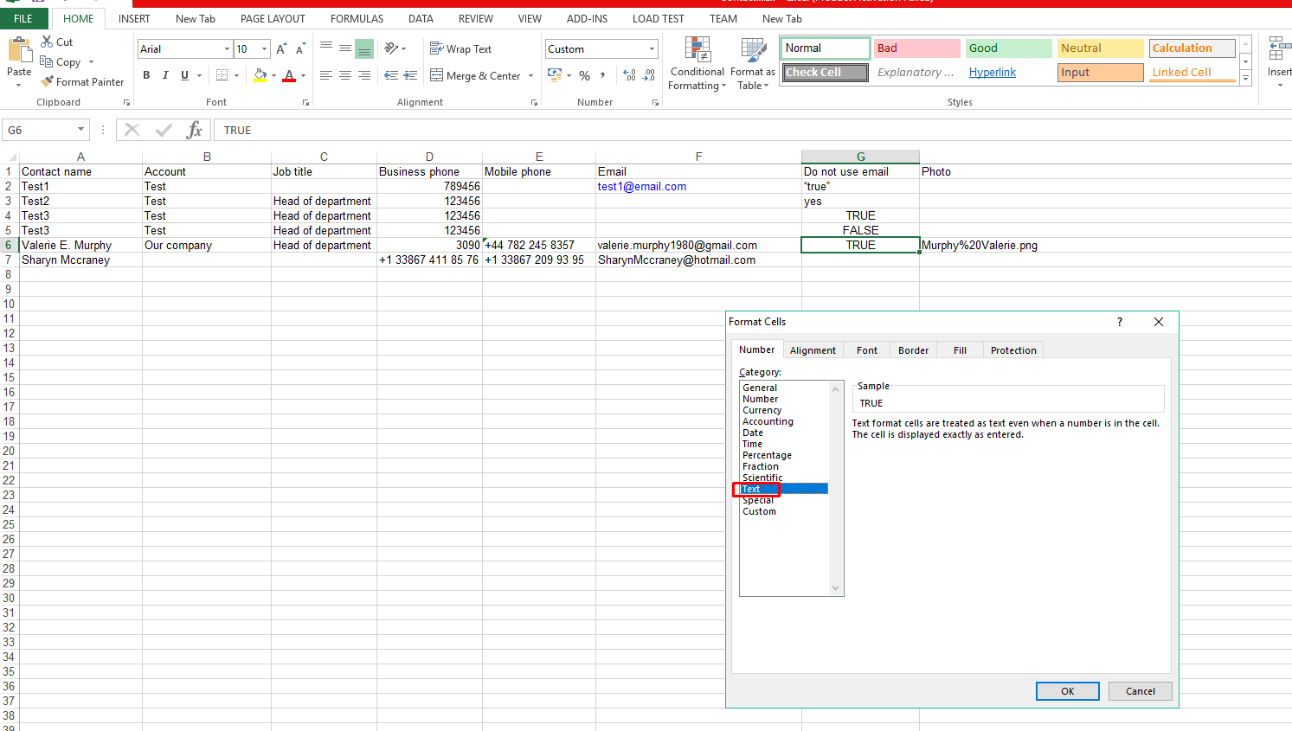The image size is (1292, 731).
Task: Open the FILE tab
Action: pyautogui.click(x=23, y=18)
